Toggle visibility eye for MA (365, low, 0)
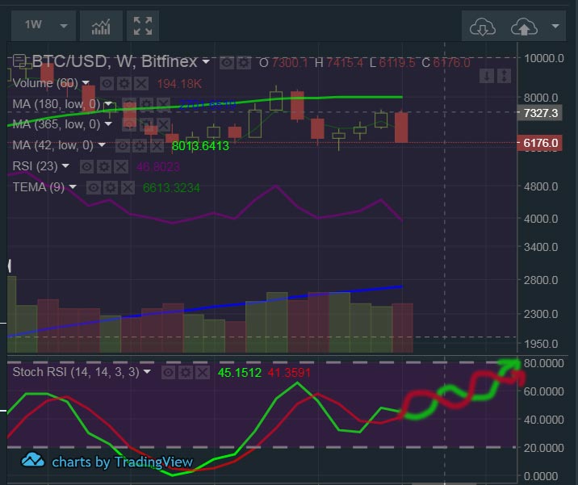578x485 pixels. (129, 124)
